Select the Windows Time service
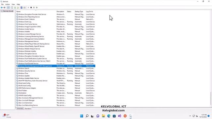This screenshot has width=212, height=119. tap(56, 73)
